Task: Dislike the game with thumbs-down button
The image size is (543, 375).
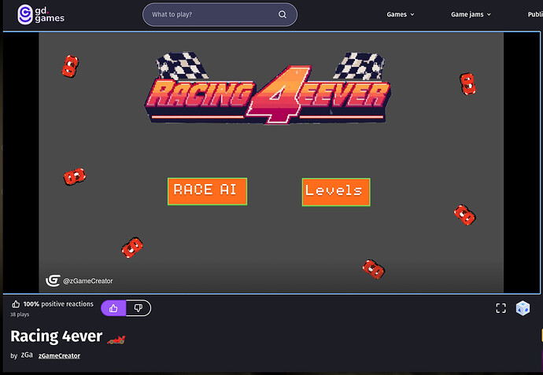Action: click(x=139, y=308)
